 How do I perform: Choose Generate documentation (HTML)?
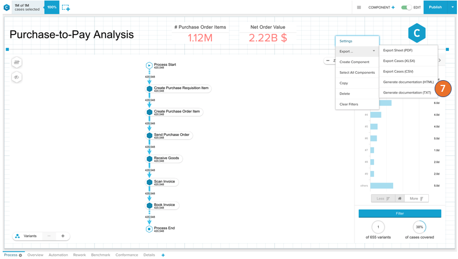[408, 82]
